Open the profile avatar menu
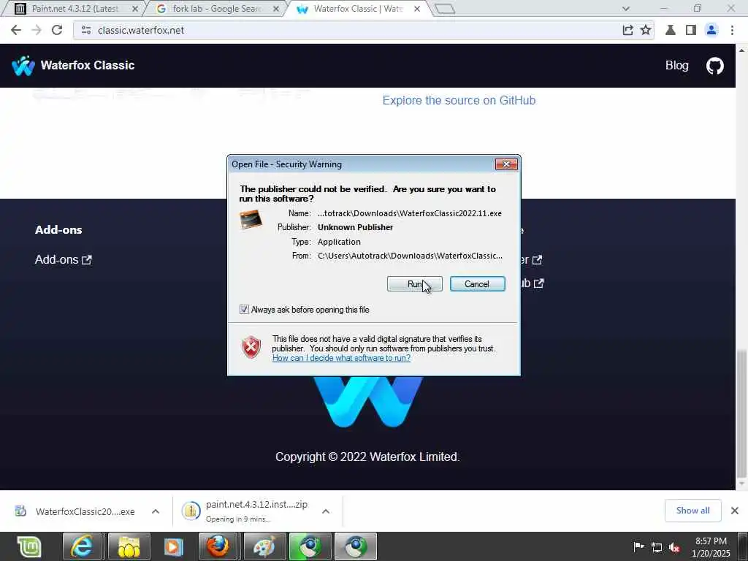748x561 pixels. point(711,30)
